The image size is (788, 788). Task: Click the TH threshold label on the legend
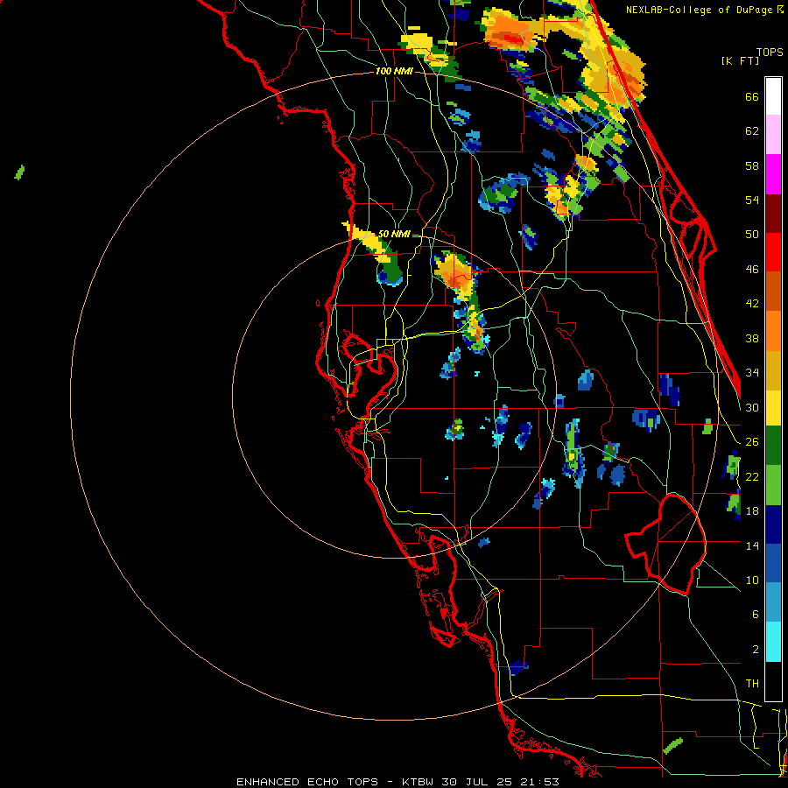752,684
